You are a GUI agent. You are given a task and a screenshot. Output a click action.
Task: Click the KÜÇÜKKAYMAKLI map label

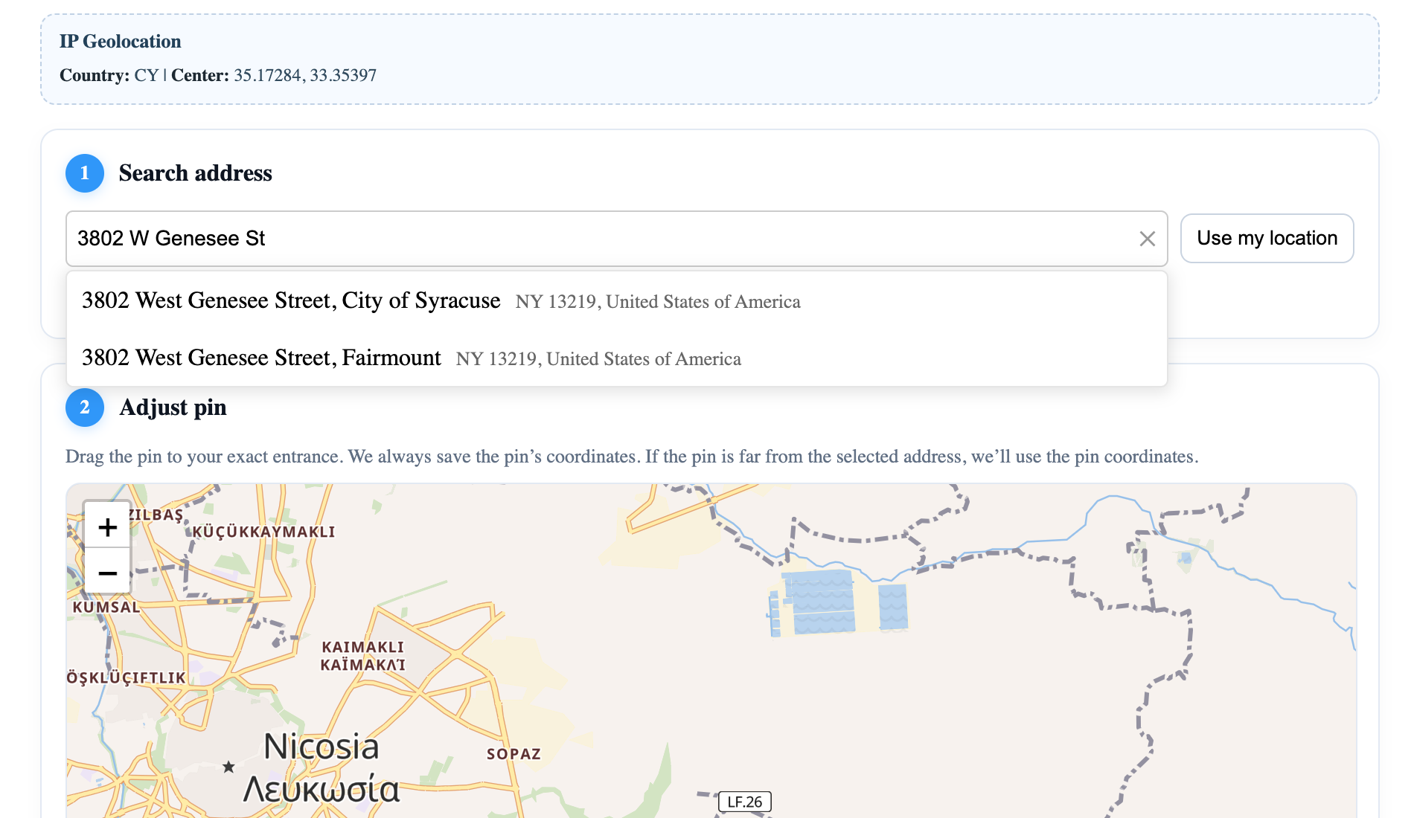tap(263, 532)
